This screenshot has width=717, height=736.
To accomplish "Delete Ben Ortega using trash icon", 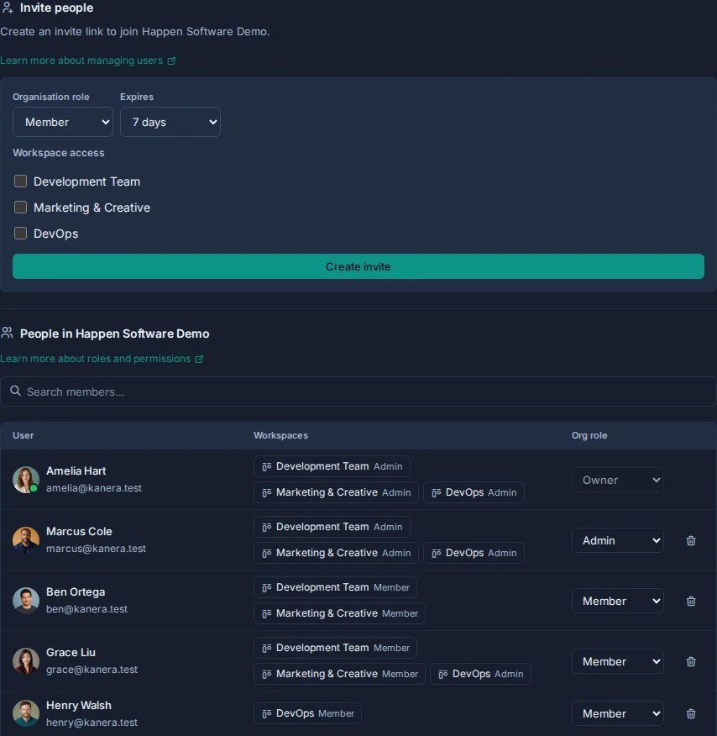I will coord(691,602).
